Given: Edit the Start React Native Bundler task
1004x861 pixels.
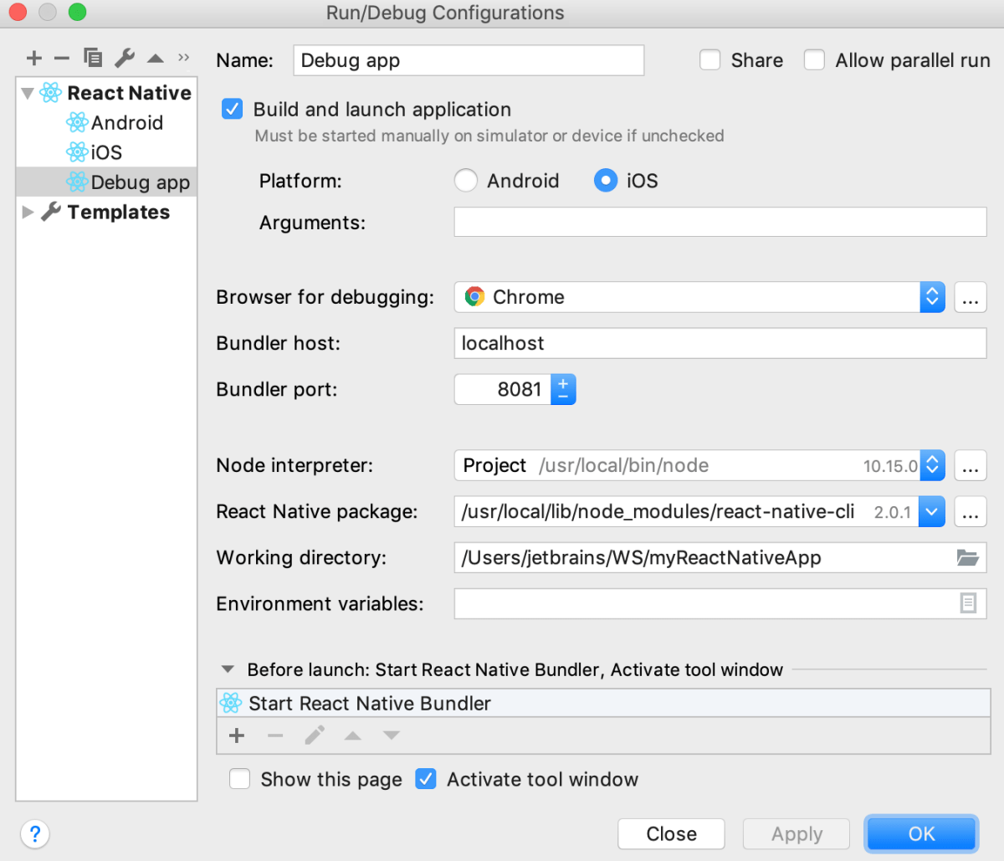Looking at the screenshot, I should (315, 735).
